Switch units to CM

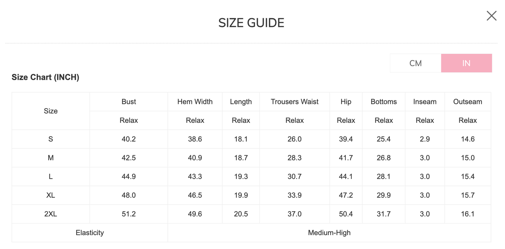(x=416, y=63)
